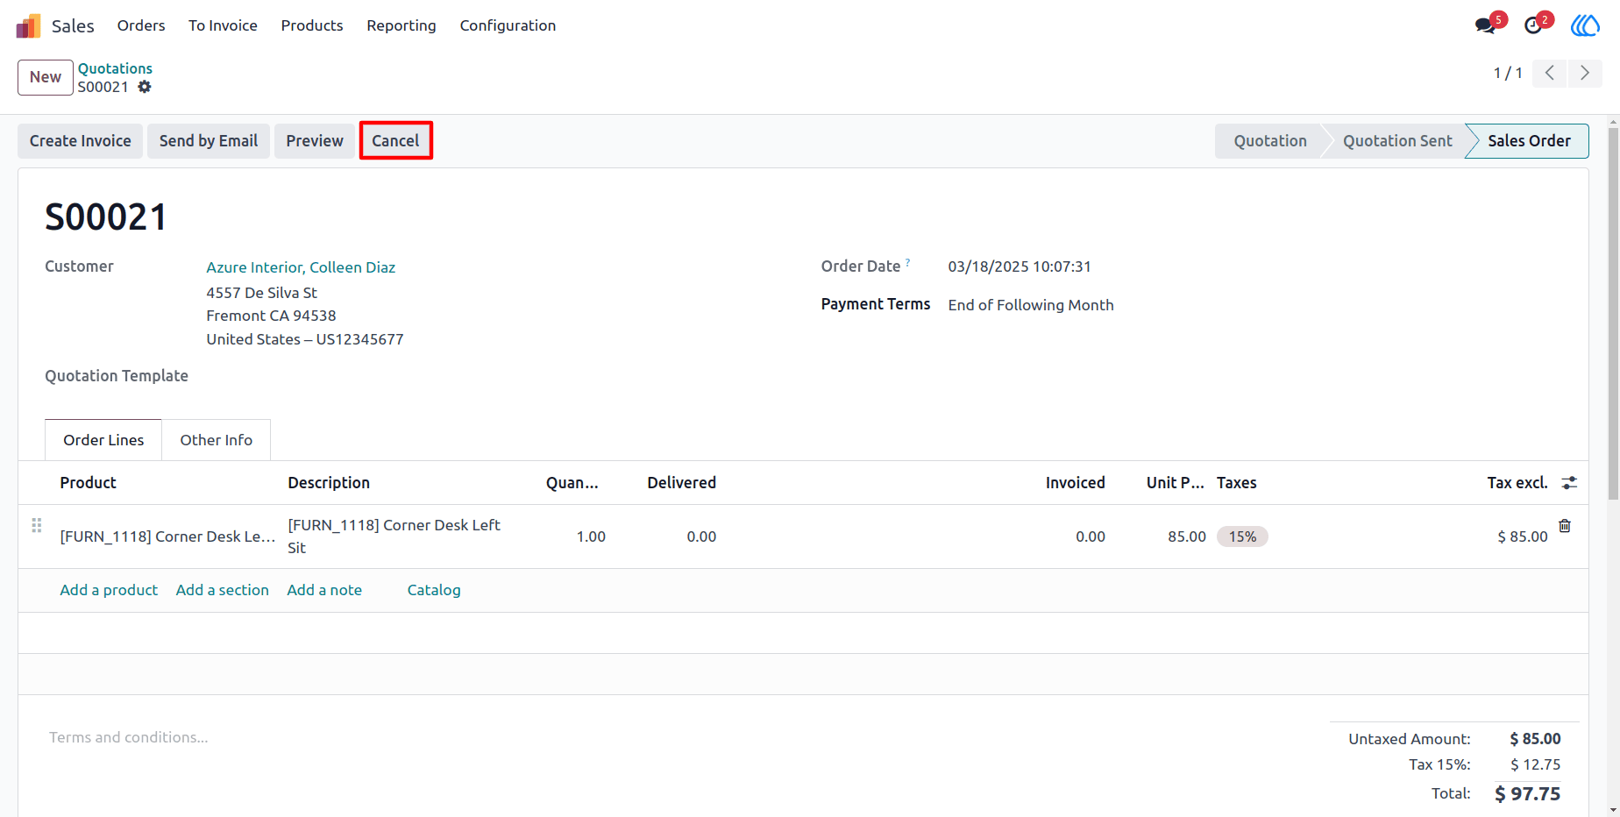Screen dimensions: 1620x817
Task: Open the product Catalog
Action: (x=434, y=590)
